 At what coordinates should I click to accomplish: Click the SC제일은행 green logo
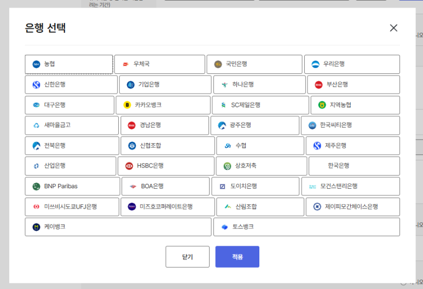pos(223,105)
